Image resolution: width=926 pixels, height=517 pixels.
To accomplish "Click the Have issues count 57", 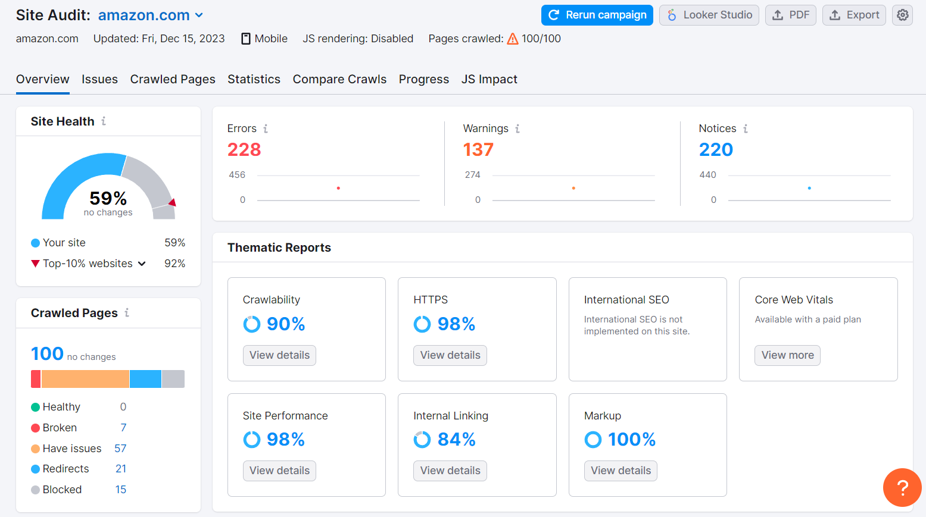I will (120, 449).
